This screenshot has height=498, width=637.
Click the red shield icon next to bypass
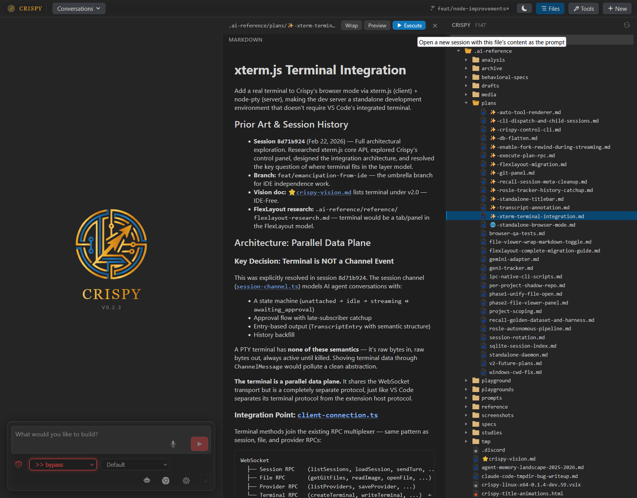pyautogui.click(x=18, y=464)
